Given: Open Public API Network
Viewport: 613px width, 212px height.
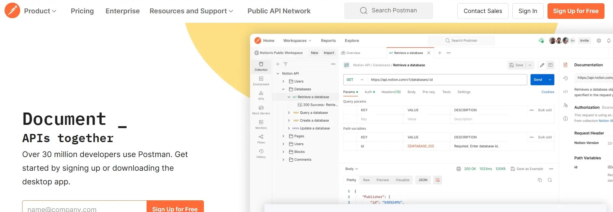Looking at the screenshot, I should click(279, 11).
